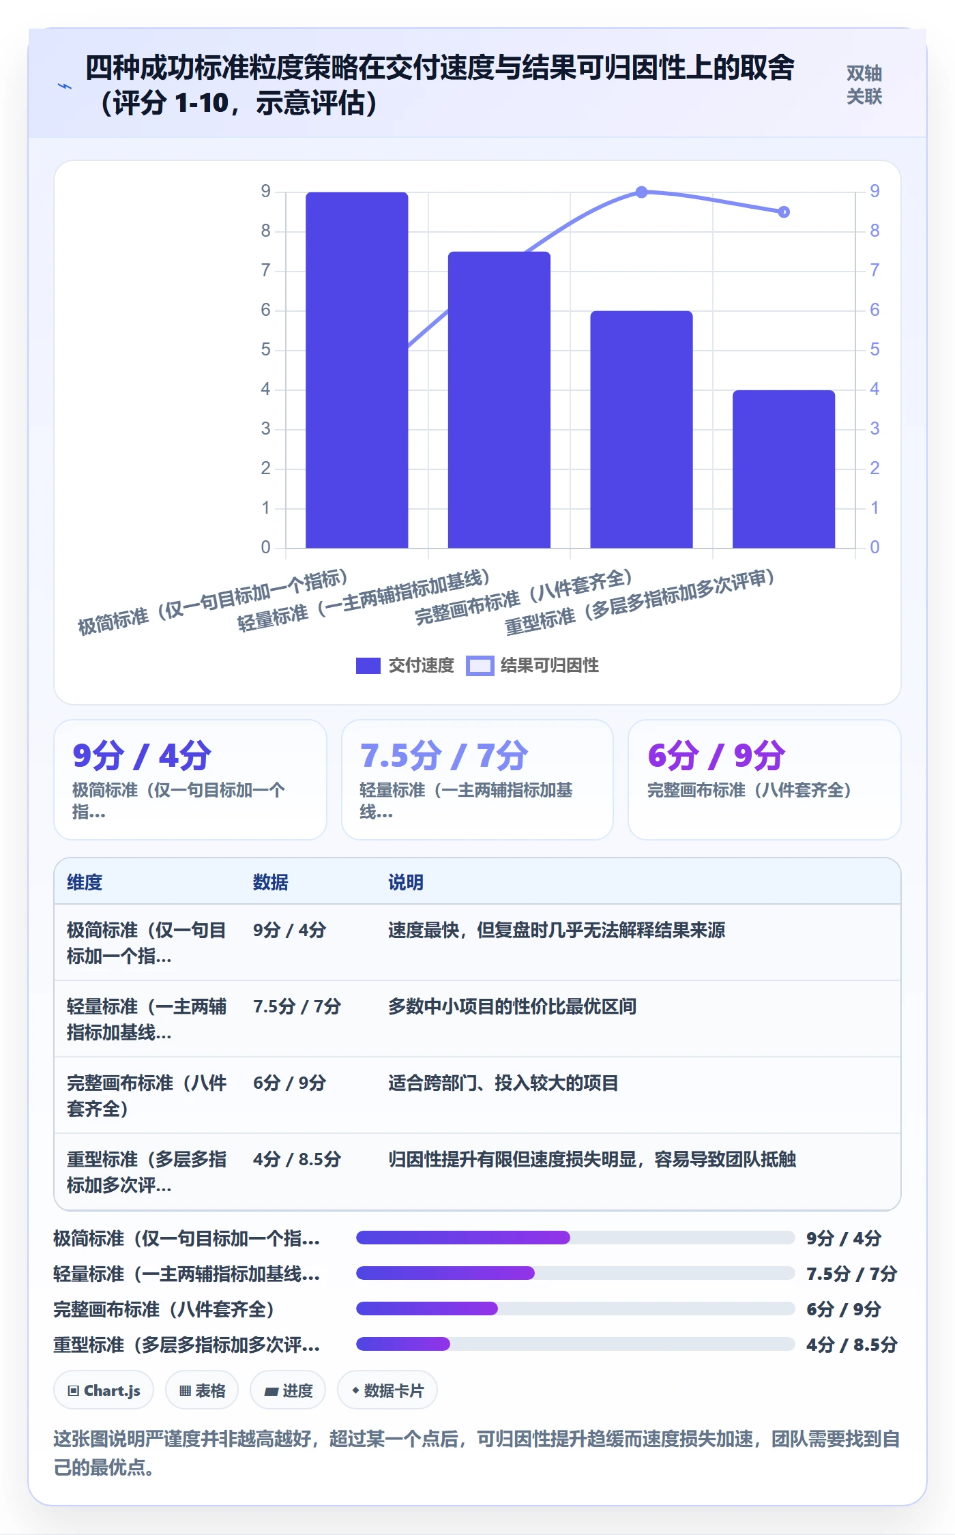Screen dimensions: 955x1535
Task: Select the 表格 tag
Action: (202, 1390)
